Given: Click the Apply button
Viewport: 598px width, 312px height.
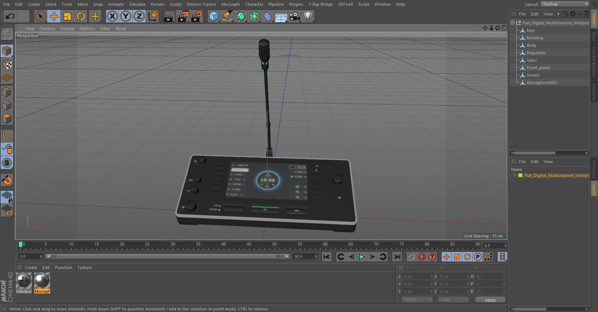Looking at the screenshot, I should tap(490, 300).
